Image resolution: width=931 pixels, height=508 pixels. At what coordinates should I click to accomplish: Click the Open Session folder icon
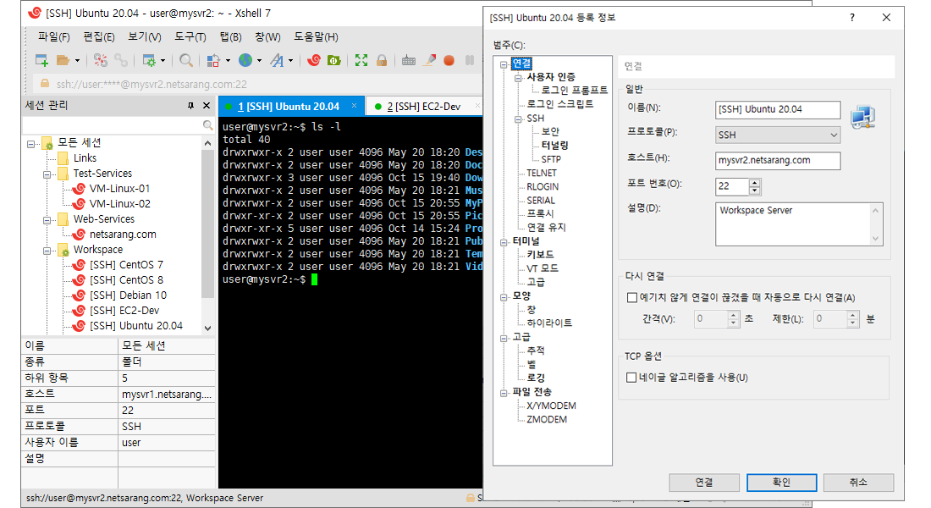pos(63,60)
